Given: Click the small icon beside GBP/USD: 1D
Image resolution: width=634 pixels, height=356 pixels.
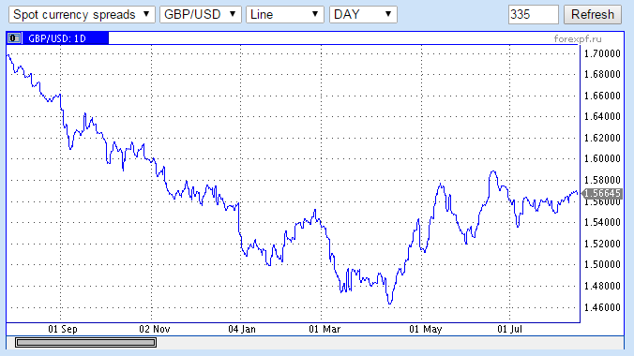Looking at the screenshot, I should point(14,38).
